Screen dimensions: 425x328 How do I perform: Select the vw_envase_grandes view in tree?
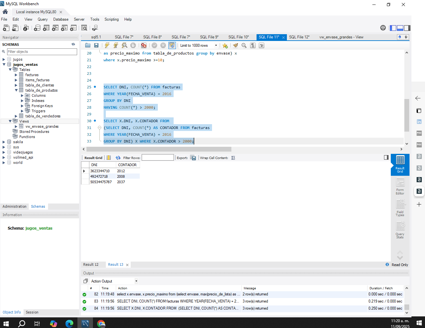[x=42, y=126]
